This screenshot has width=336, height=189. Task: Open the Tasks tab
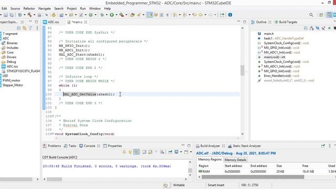pyautogui.click(x=70, y=146)
